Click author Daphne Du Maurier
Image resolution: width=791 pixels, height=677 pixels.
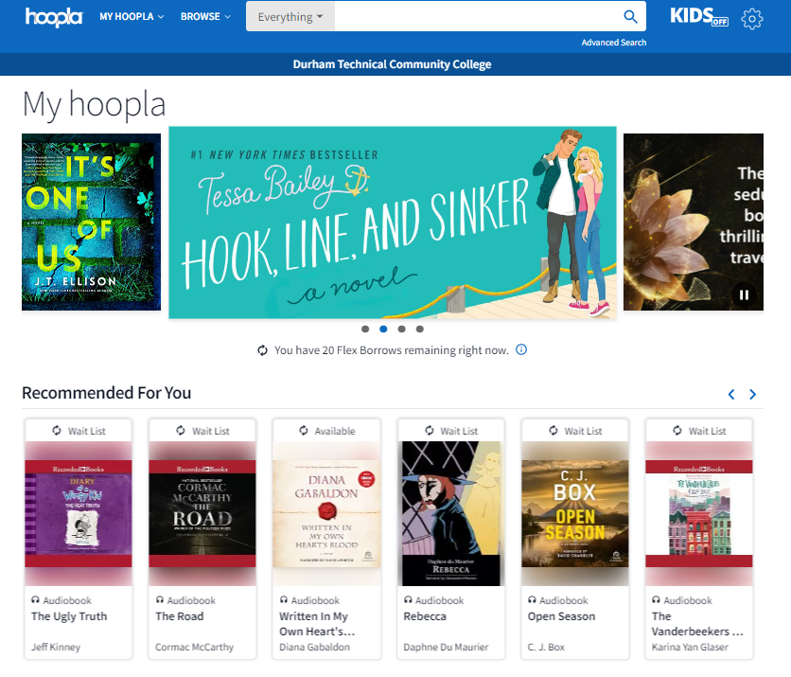click(446, 647)
